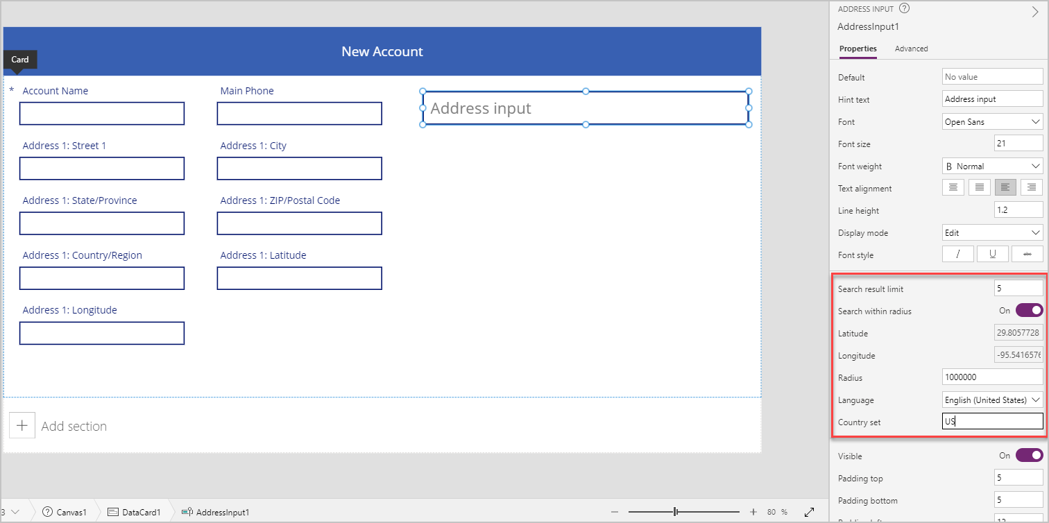Turn off the Visible toggle

coord(1029,455)
